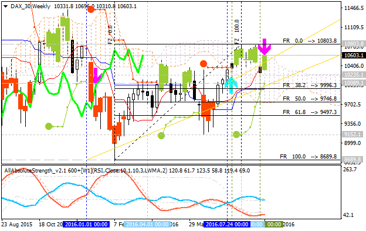Click the current price label 10603.1
The height and width of the screenshot is (231, 366).
click(354, 56)
